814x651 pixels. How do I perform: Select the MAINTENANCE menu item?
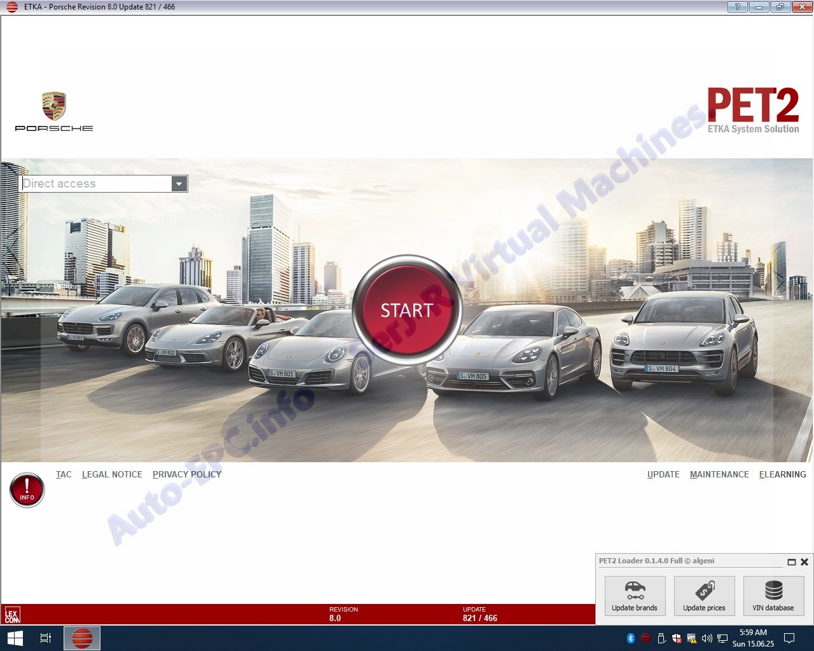(719, 474)
